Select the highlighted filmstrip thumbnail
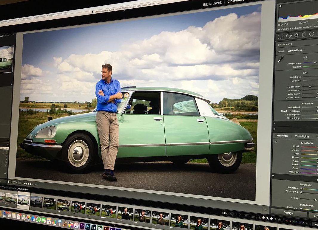Image resolution: width=318 pixels, height=230 pixels. pyautogui.click(x=24, y=200)
